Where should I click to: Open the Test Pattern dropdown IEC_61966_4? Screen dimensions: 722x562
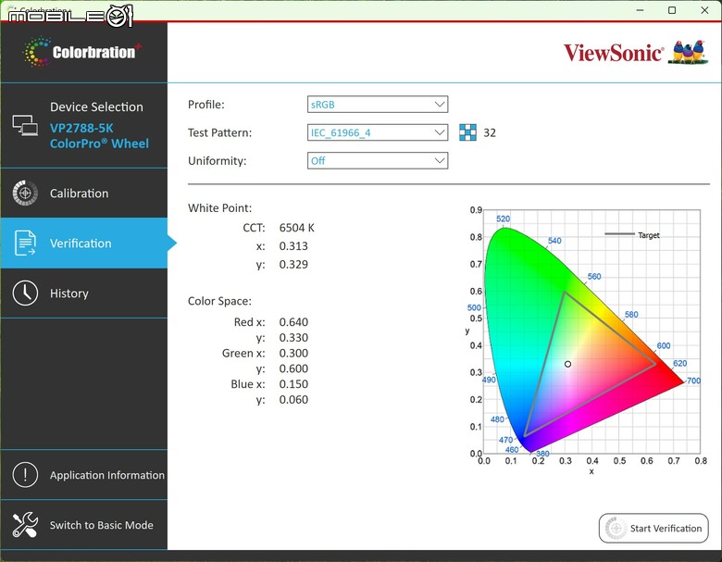(x=378, y=132)
